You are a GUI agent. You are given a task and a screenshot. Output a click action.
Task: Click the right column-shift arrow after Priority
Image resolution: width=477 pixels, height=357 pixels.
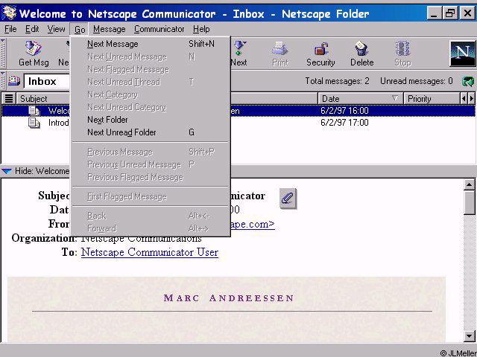471,98
